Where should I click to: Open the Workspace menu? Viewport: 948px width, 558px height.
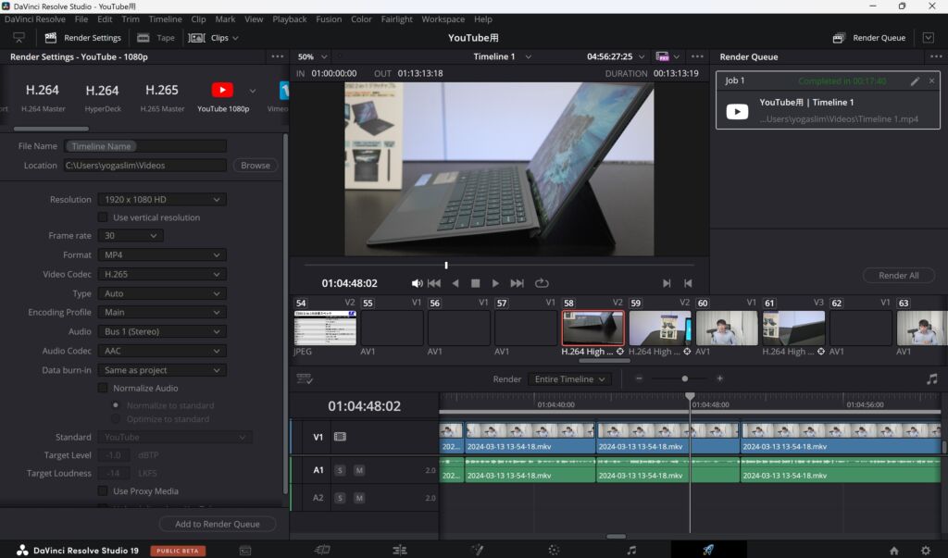tap(443, 19)
